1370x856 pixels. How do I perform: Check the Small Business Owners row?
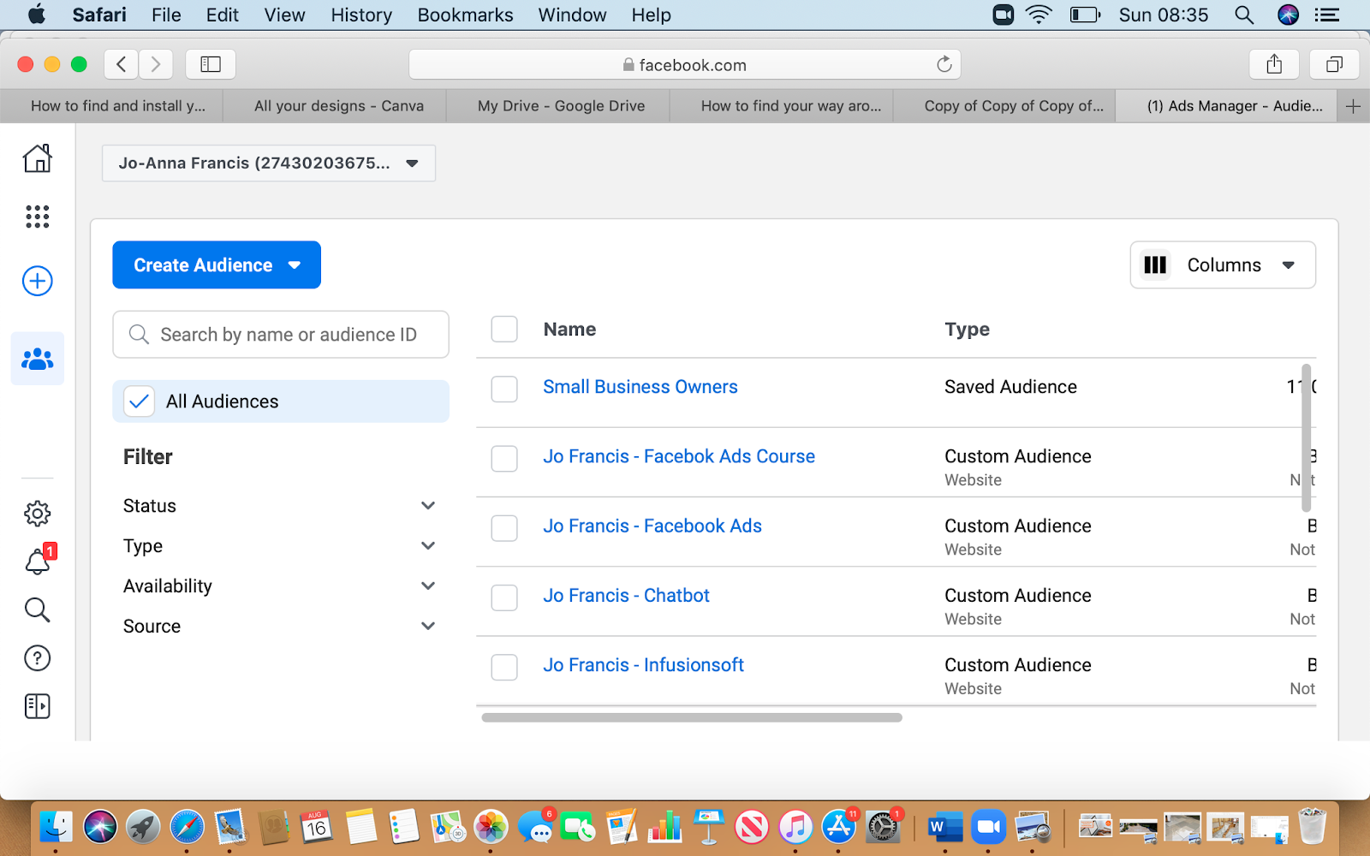click(504, 389)
